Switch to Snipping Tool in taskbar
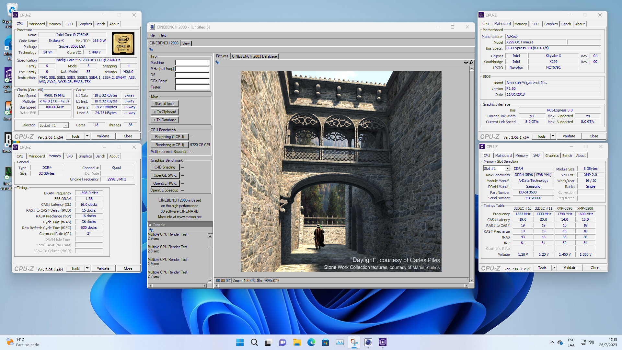622x350 pixels. click(x=354, y=342)
